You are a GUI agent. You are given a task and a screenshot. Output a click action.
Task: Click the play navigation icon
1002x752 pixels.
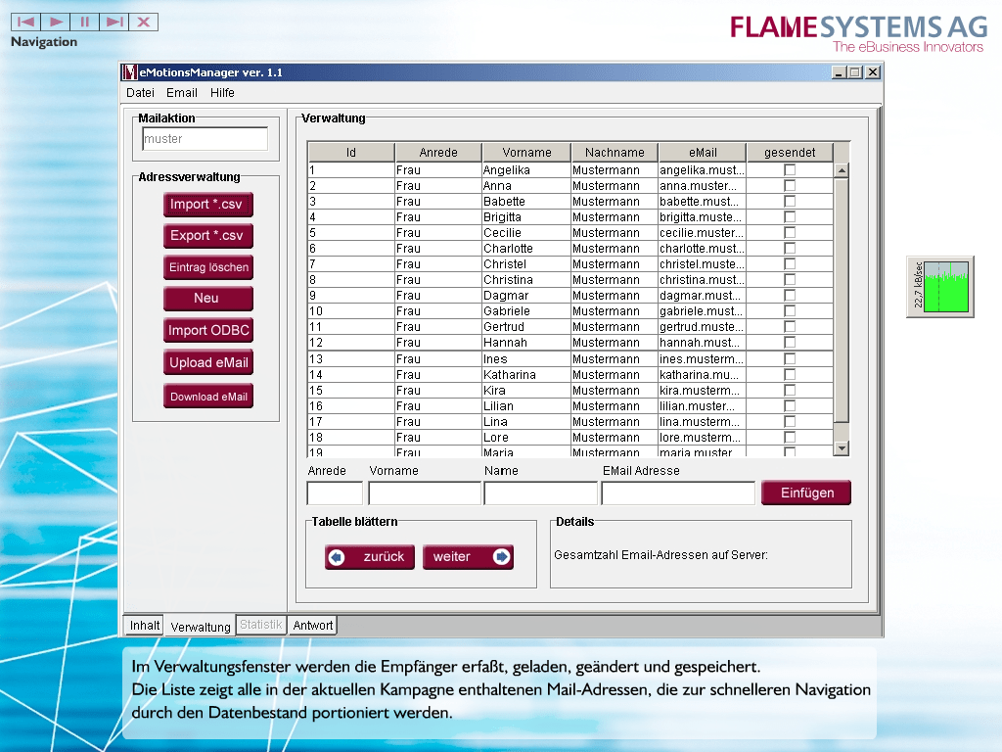click(56, 22)
